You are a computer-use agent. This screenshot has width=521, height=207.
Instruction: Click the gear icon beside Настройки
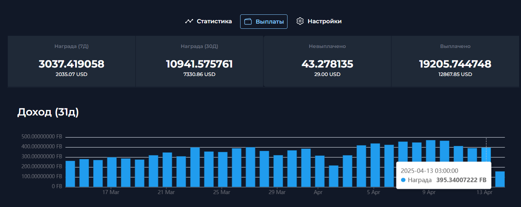point(300,21)
